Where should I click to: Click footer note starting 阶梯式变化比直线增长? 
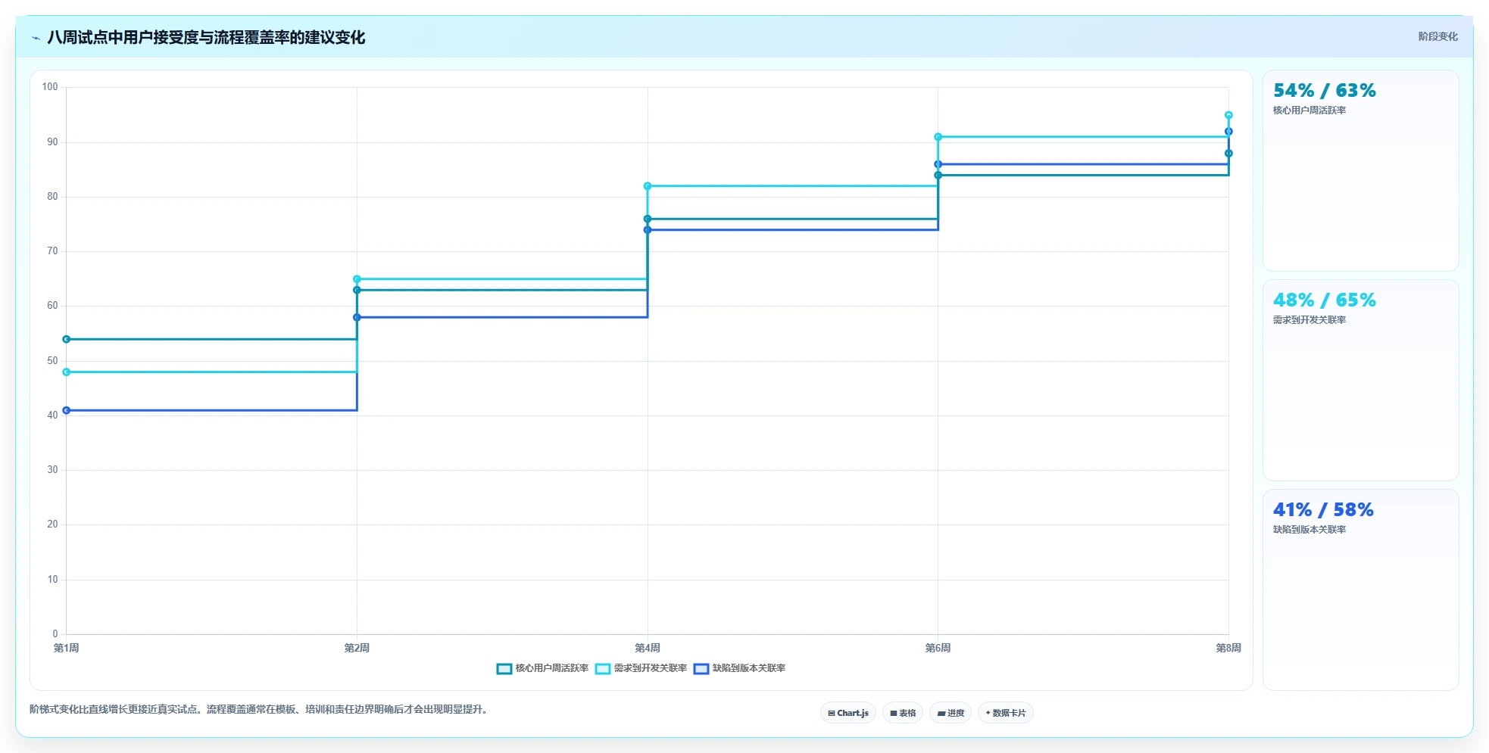tap(260, 710)
